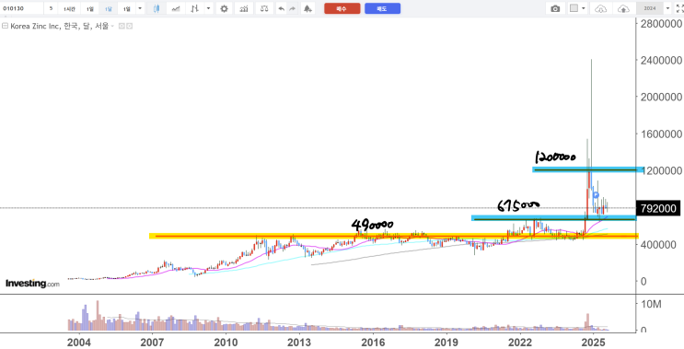Click the 2025 date axis label

593,342
